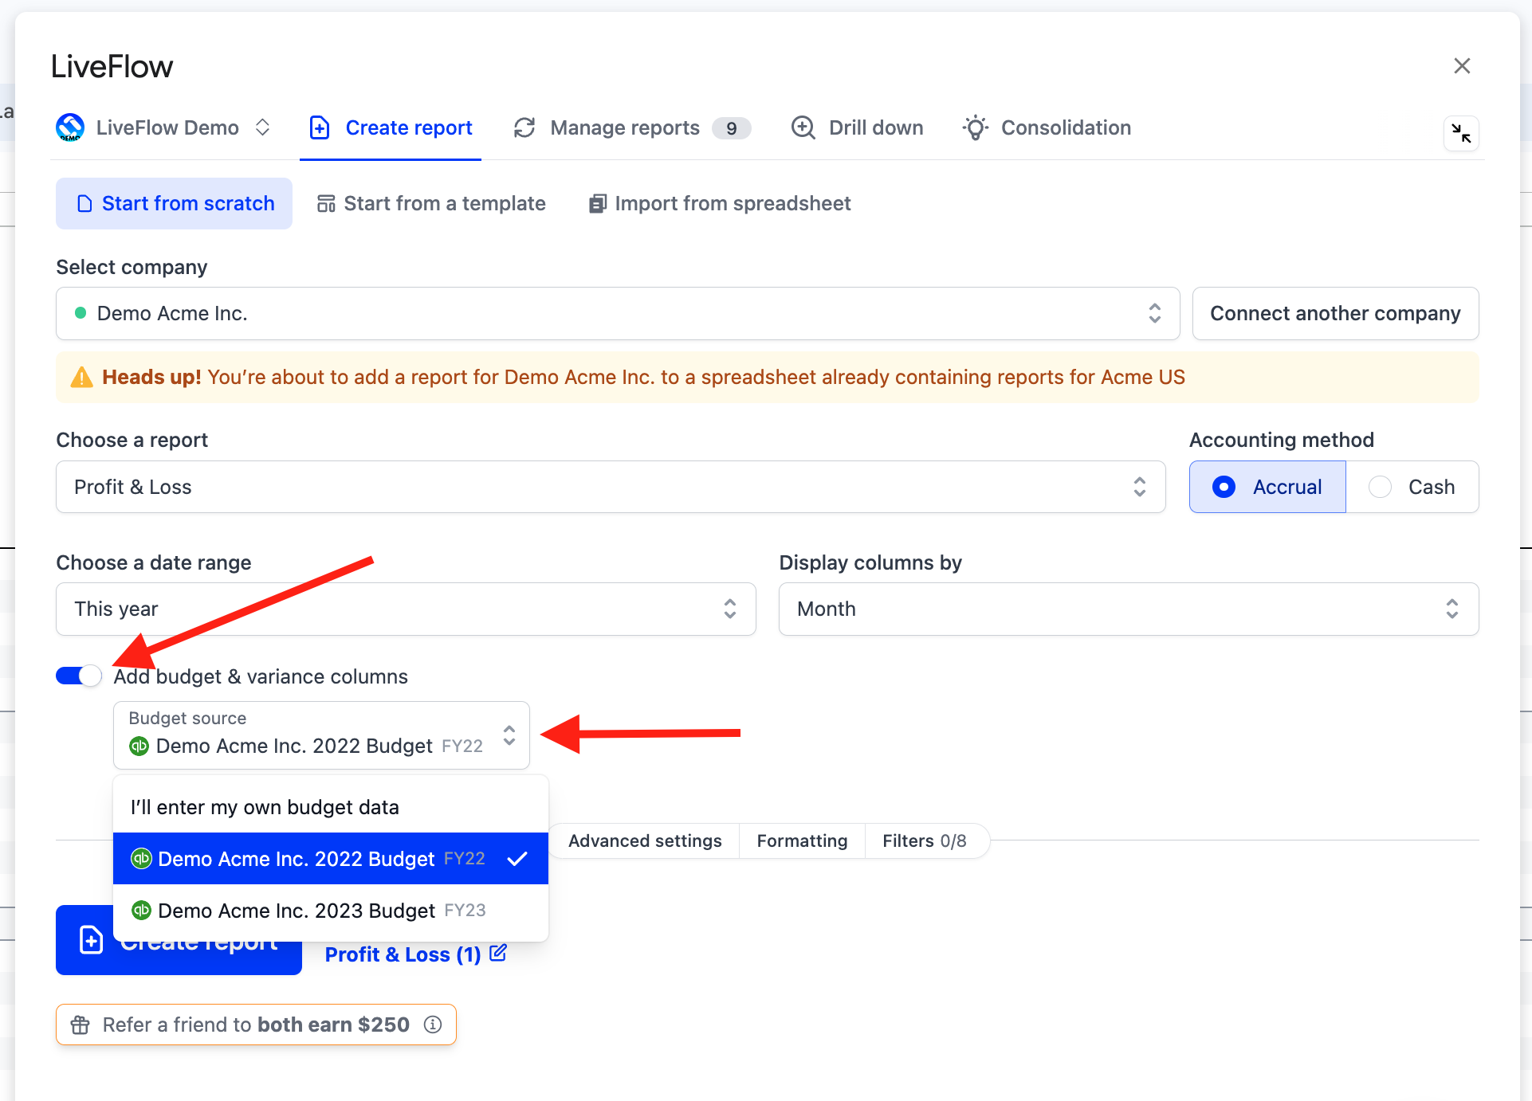Image resolution: width=1532 pixels, height=1101 pixels.
Task: Click the green status dot for Demo Acme Inc.
Action: [80, 313]
